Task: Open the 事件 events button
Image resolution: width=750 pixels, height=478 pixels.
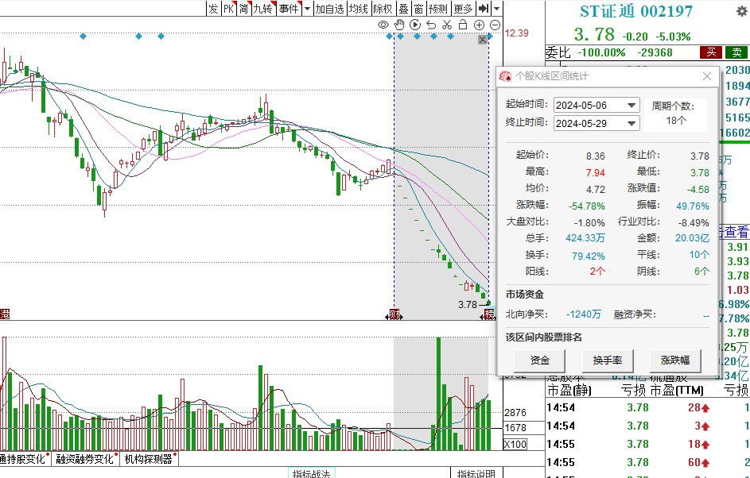Action: pos(289,9)
